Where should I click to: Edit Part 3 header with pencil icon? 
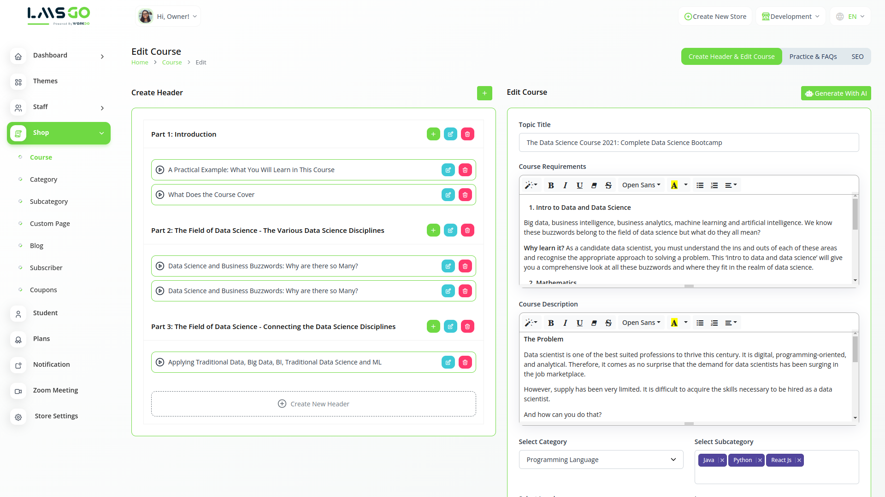[450, 326]
